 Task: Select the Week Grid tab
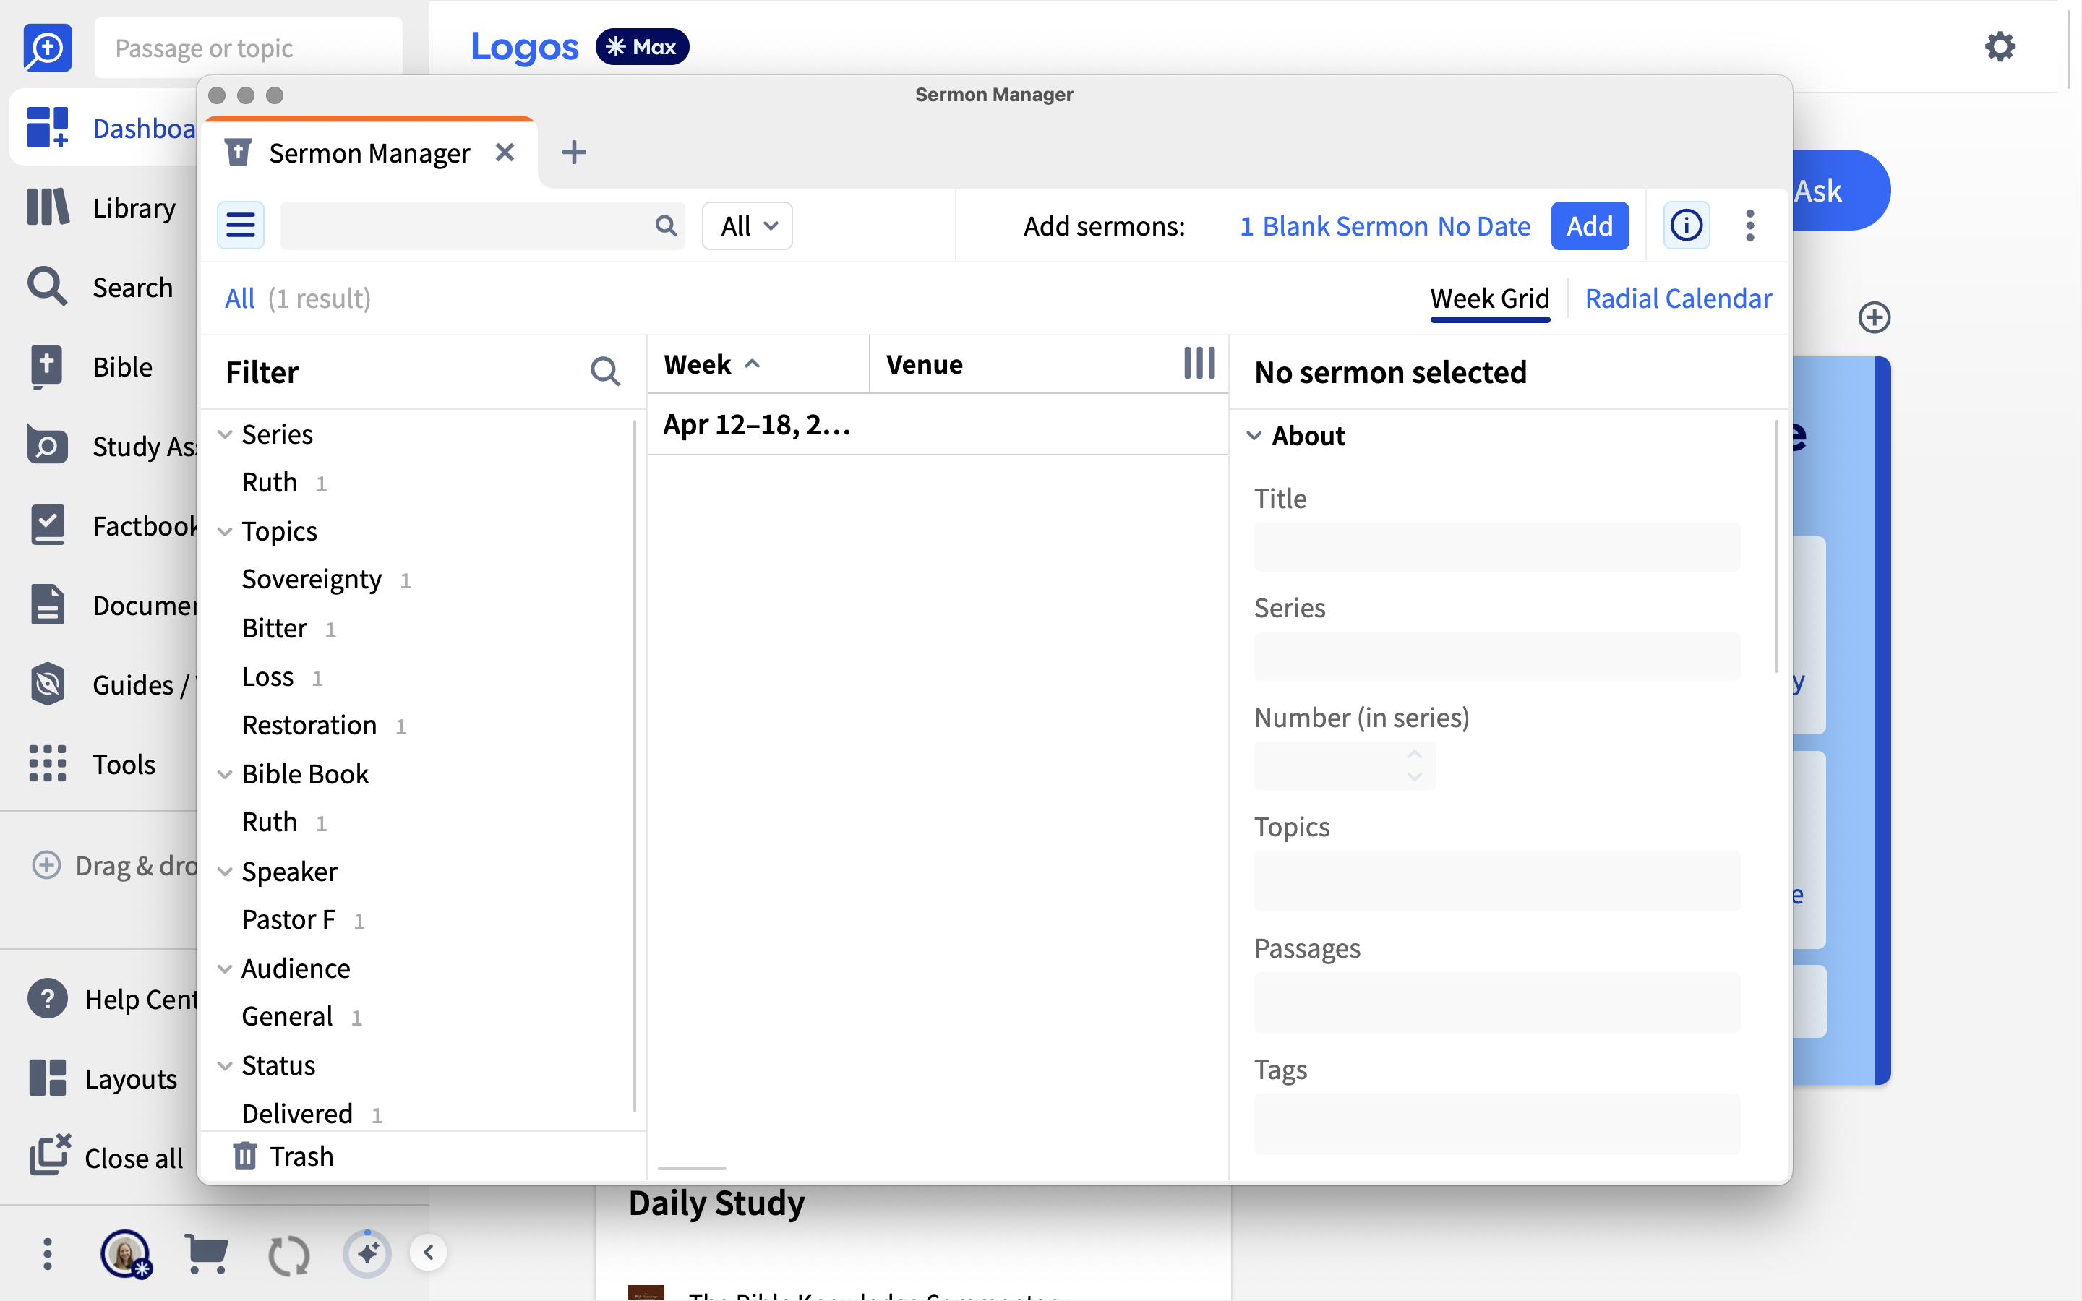coord(1489,299)
